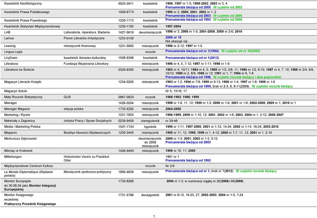Click 'W czytelni od 2008' text
Screen dimensions: 317x218
click(228, 19)
